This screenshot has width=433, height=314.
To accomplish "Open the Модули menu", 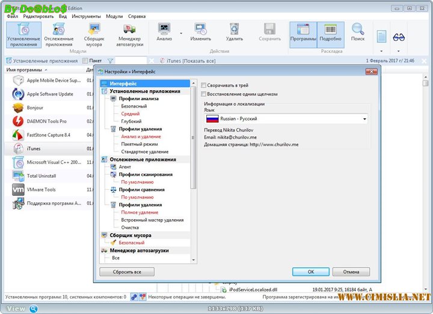I will tap(114, 16).
